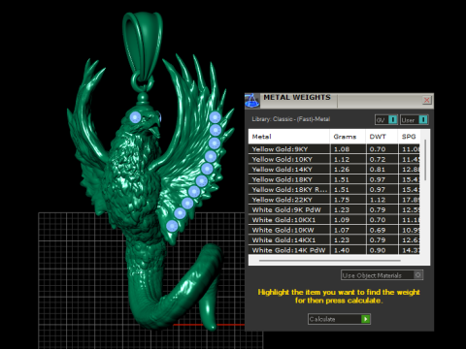The image size is (466, 349).
Task: Select the White Gold:10KX1 row
Action: [x=334, y=220]
